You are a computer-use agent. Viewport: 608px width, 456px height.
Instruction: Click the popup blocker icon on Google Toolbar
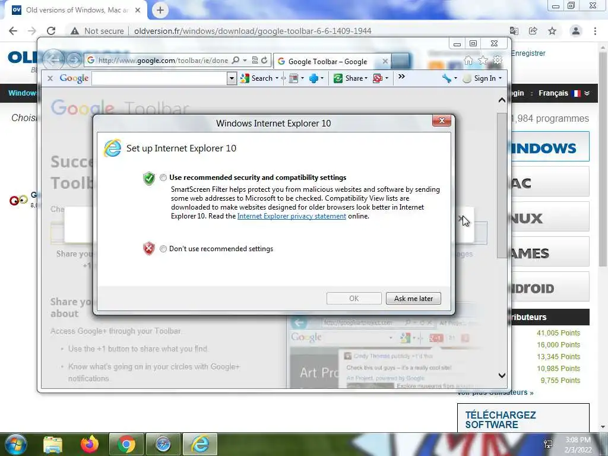point(293,78)
